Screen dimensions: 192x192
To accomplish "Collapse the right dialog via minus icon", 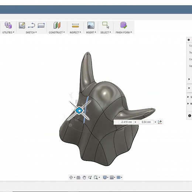I will (x=189, y=40).
